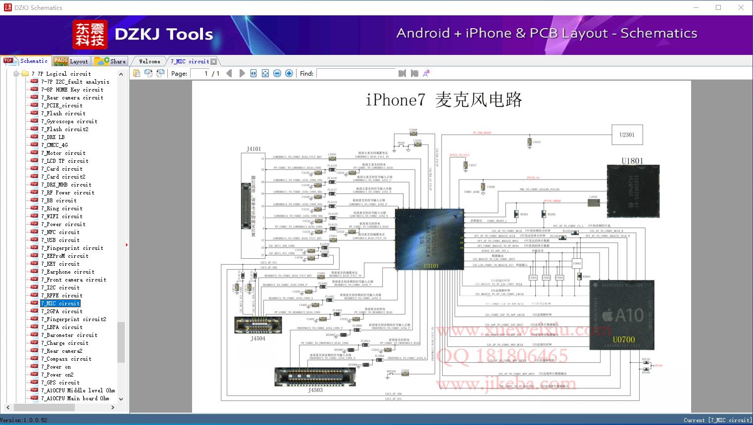753x425 pixels.
Task: Switch to the PADS Layout tab
Action: point(71,61)
